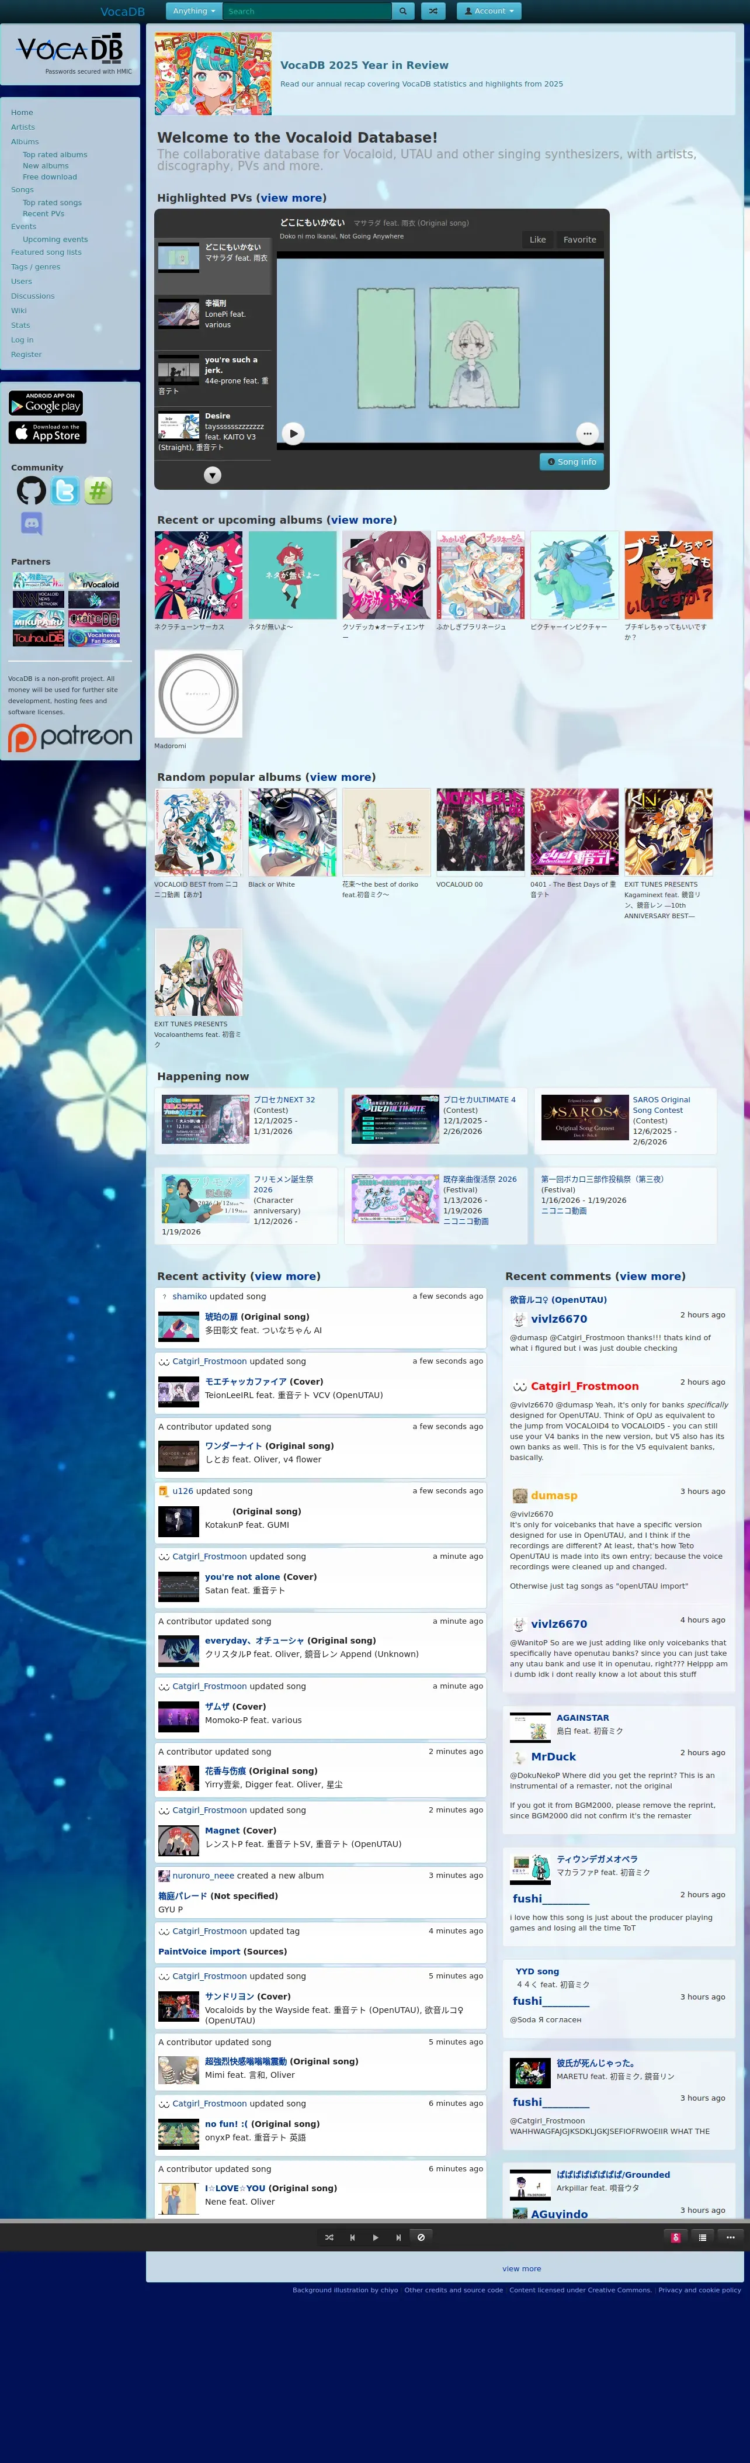Click the pink S icon in player bar
The image size is (750, 2463).
pyautogui.click(x=676, y=2237)
